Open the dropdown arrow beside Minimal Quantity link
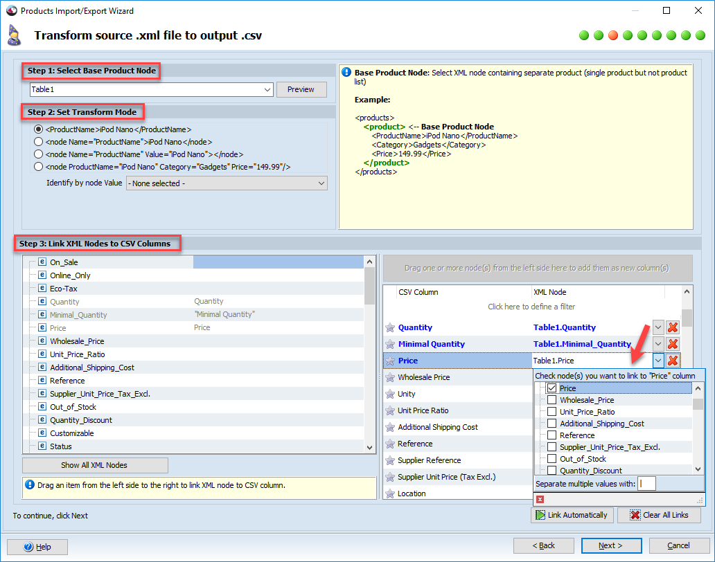The width and height of the screenshot is (715, 562). coord(658,343)
